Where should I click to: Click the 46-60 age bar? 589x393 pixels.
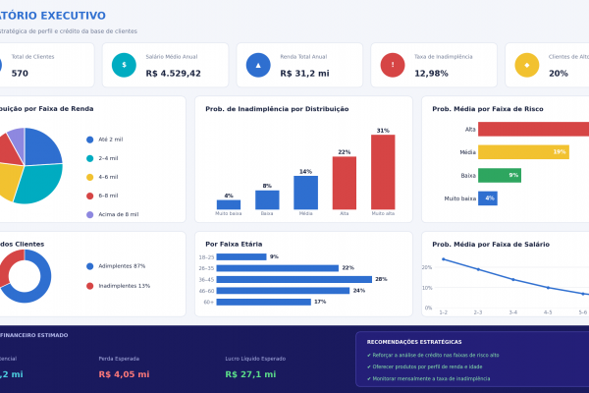click(x=284, y=291)
